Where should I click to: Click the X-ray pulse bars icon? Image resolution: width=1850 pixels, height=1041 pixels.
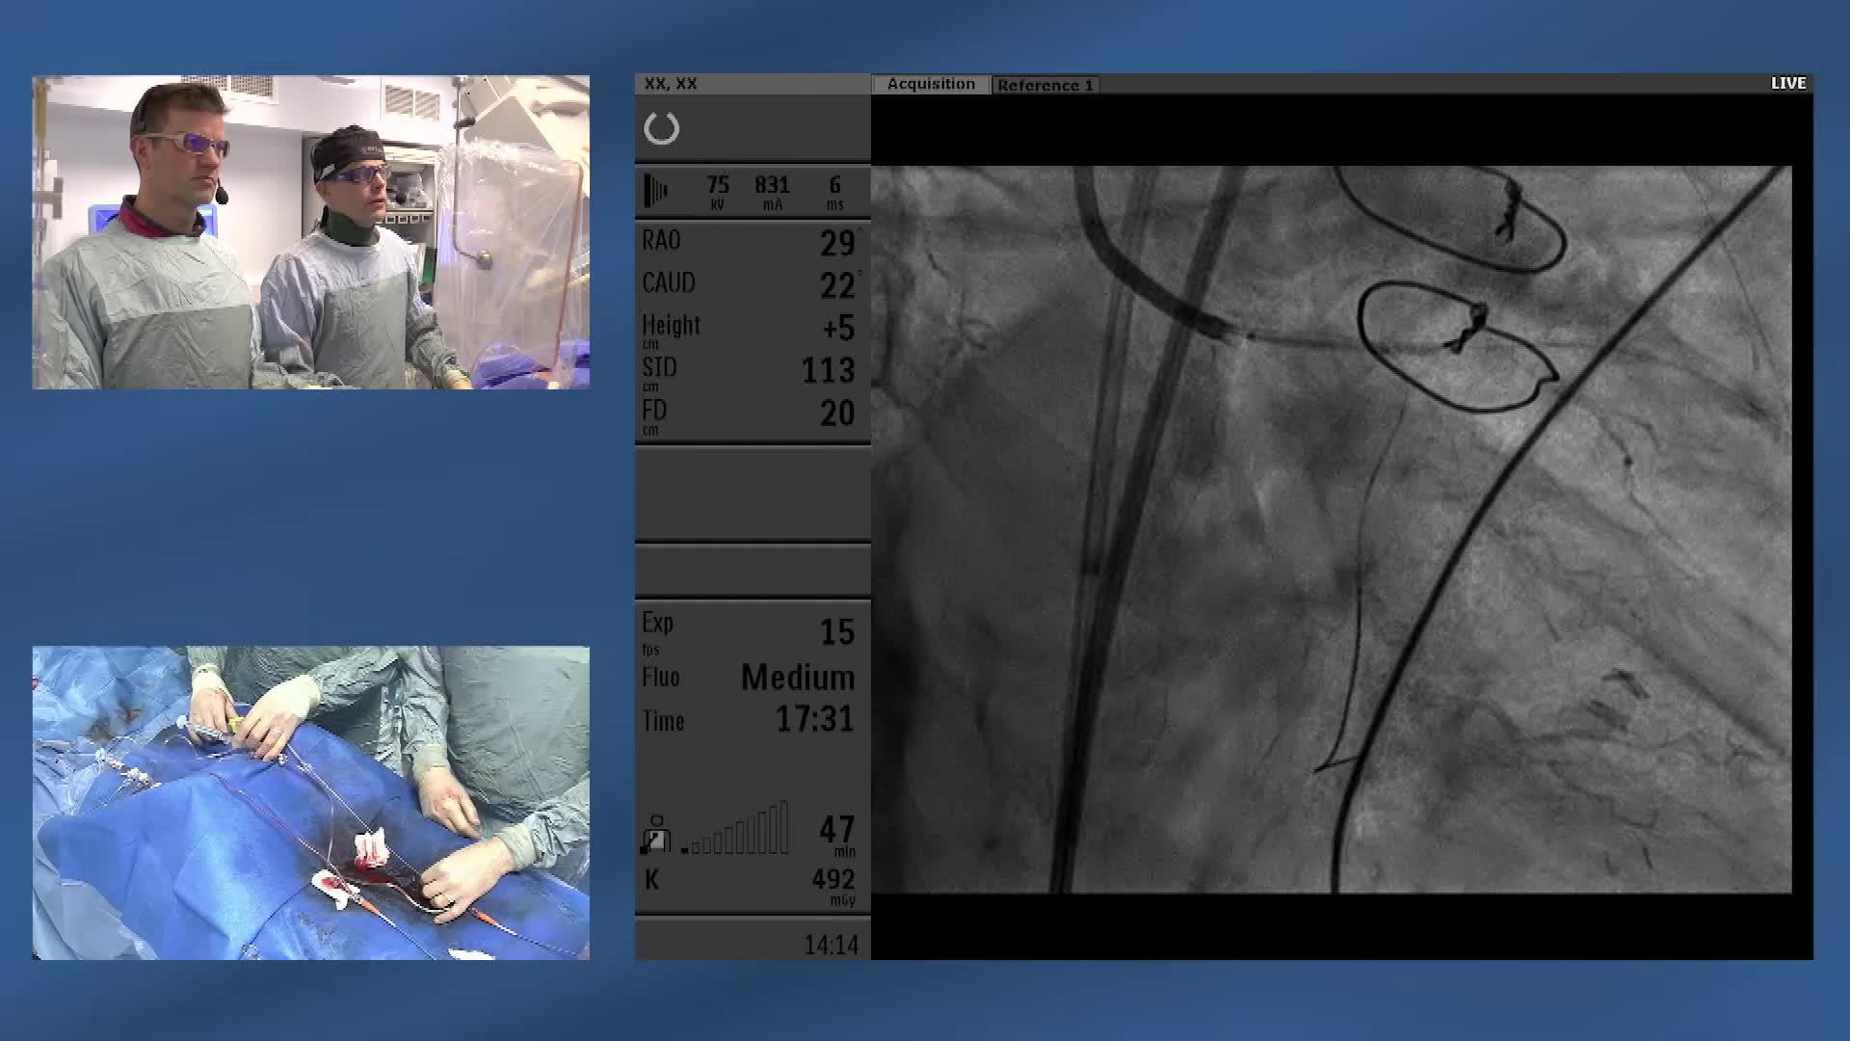pyautogui.click(x=656, y=191)
